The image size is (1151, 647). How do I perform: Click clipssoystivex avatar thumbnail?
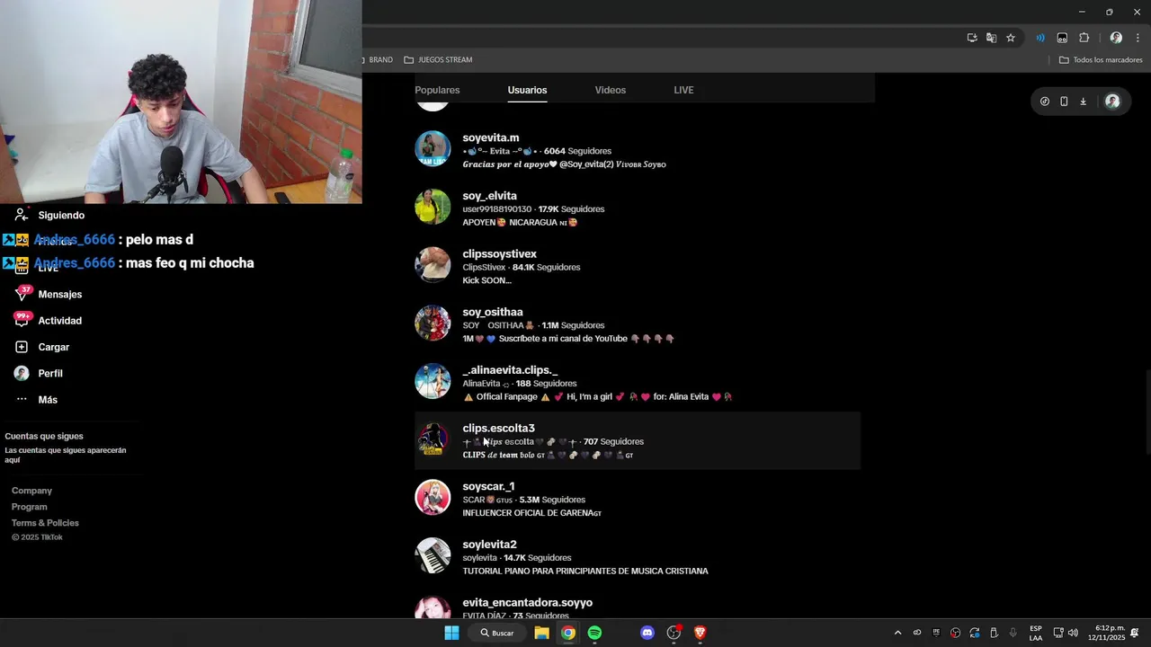[x=433, y=265]
